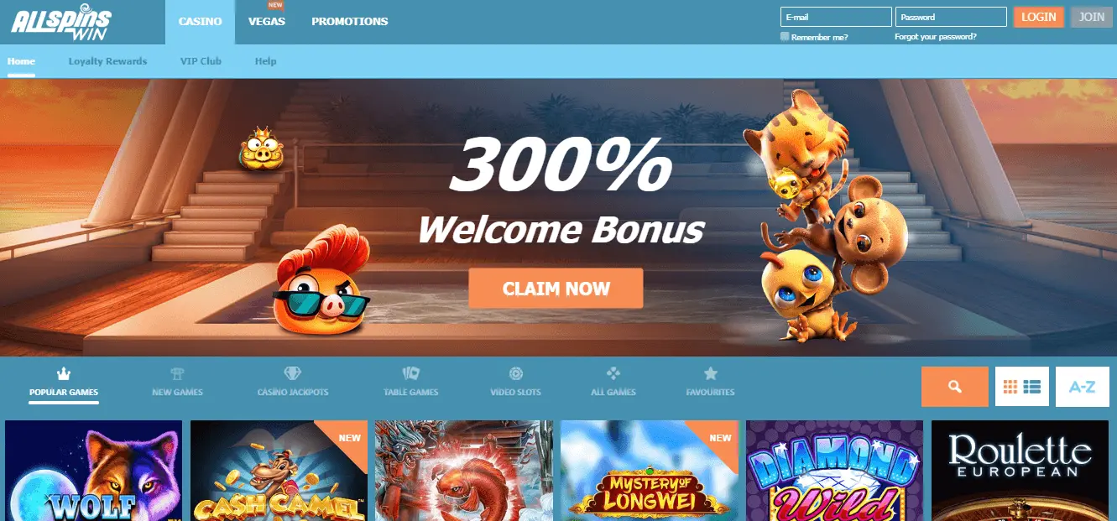Screen dimensions: 1117x521
Task: Go to Loyalty Rewards page
Action: 107,61
